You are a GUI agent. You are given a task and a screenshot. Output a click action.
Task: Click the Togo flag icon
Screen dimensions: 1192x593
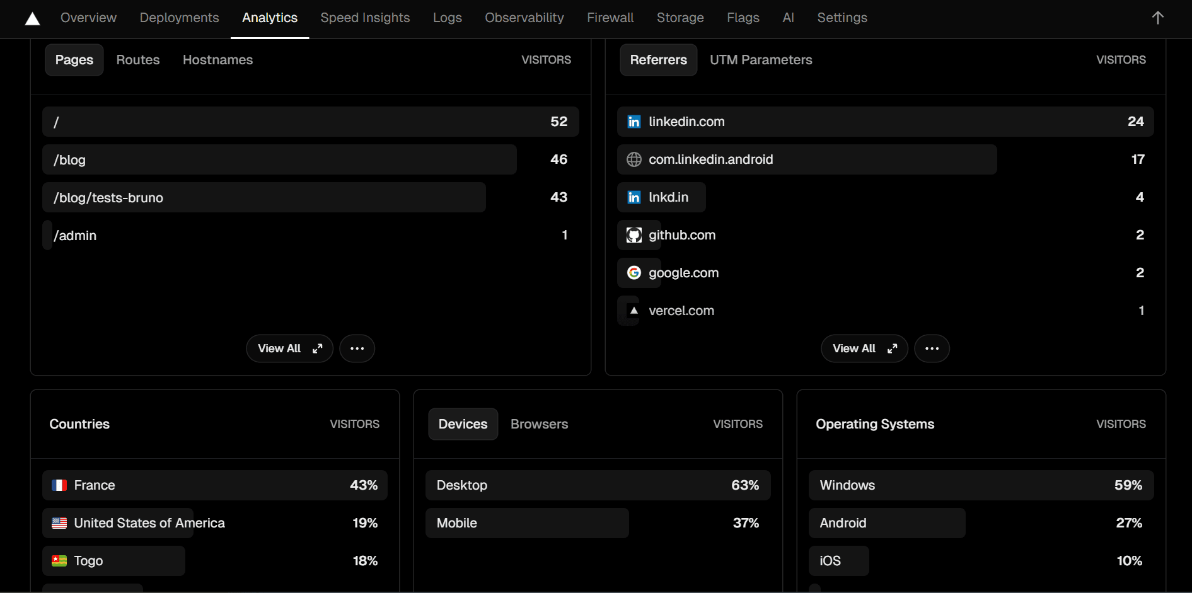coord(59,560)
